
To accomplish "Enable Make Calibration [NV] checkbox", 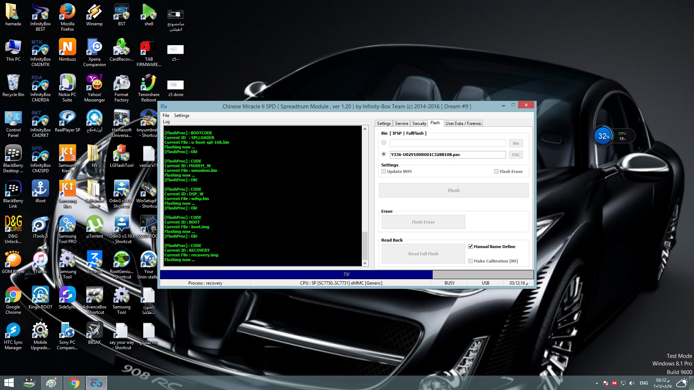I will [x=470, y=261].
